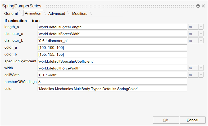
Task: Open the diameter_a unit dropdown
Action: pyautogui.click(x=201, y=34)
